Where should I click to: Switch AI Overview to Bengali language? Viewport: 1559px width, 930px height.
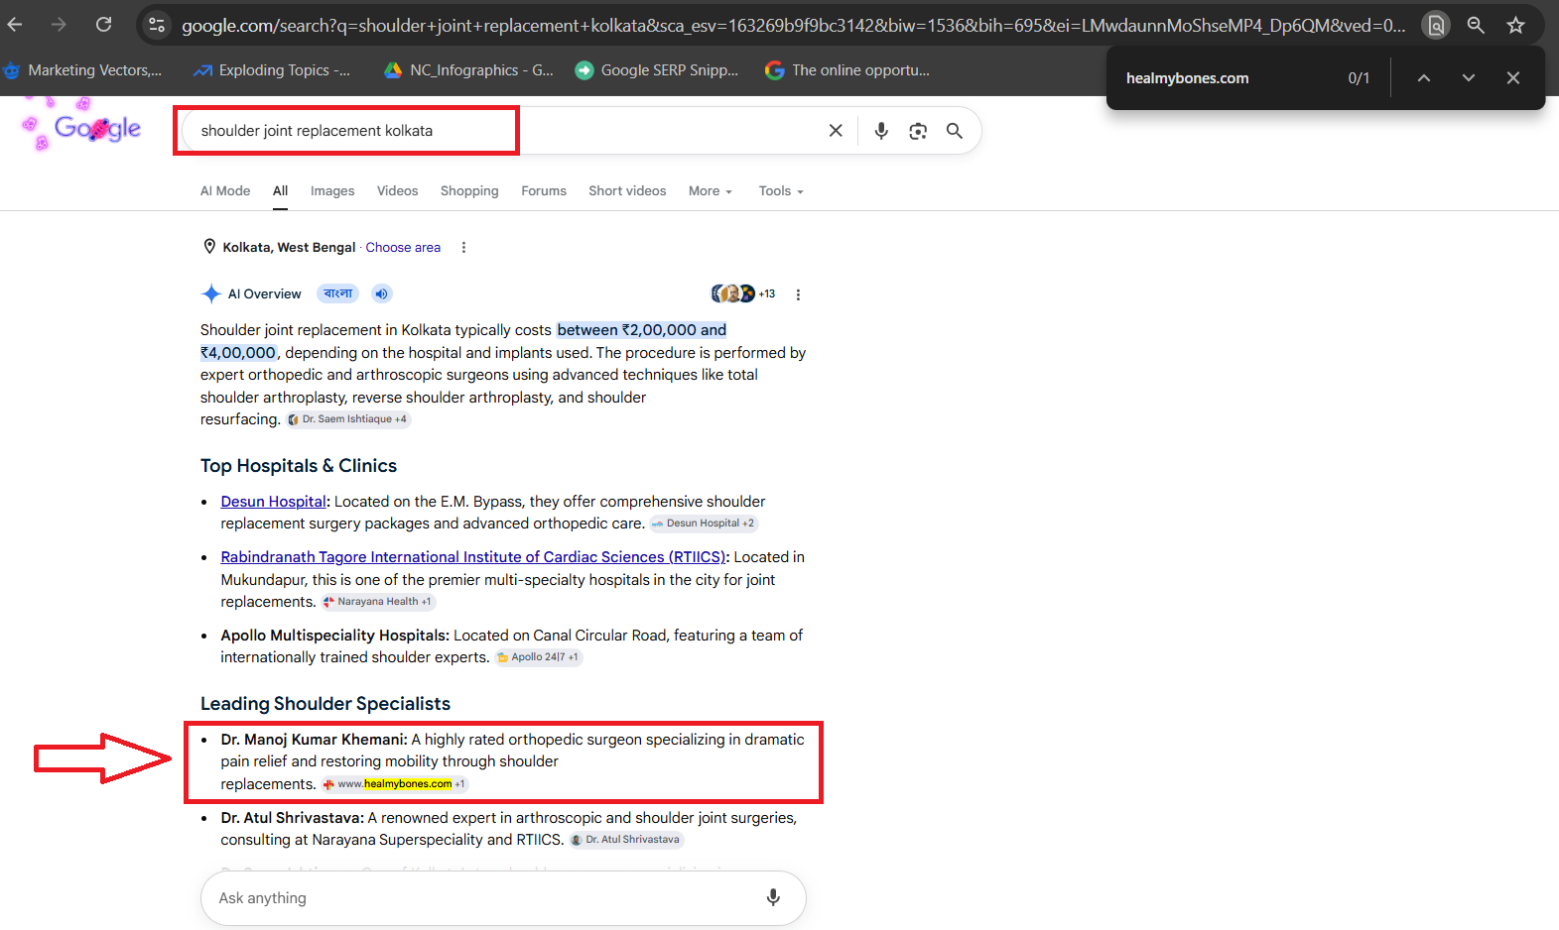(338, 293)
